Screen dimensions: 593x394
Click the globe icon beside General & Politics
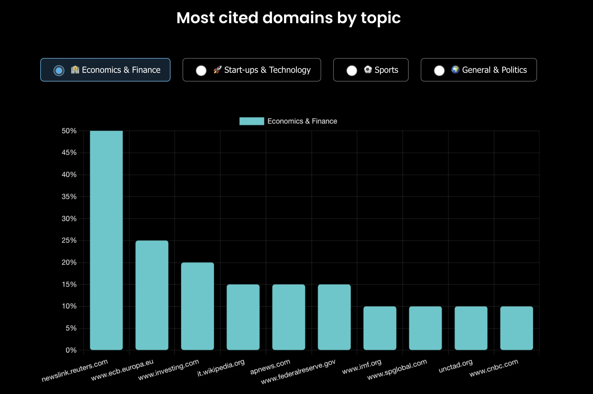point(456,70)
